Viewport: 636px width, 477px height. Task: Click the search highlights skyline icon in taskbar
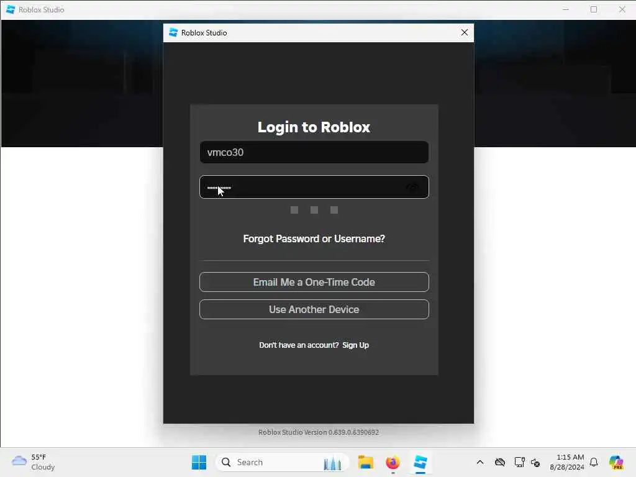332,463
